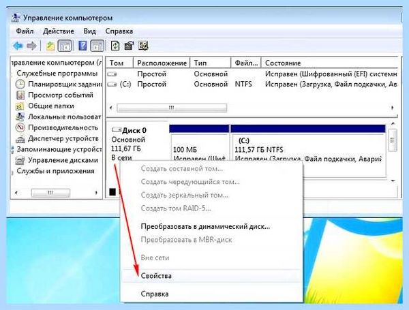Open the Справка menu in the menu bar

(x=119, y=31)
